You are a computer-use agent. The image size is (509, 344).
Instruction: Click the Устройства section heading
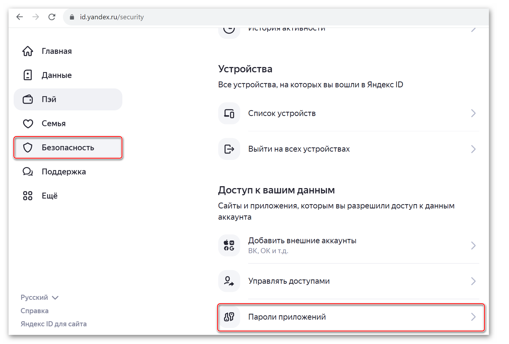point(245,69)
